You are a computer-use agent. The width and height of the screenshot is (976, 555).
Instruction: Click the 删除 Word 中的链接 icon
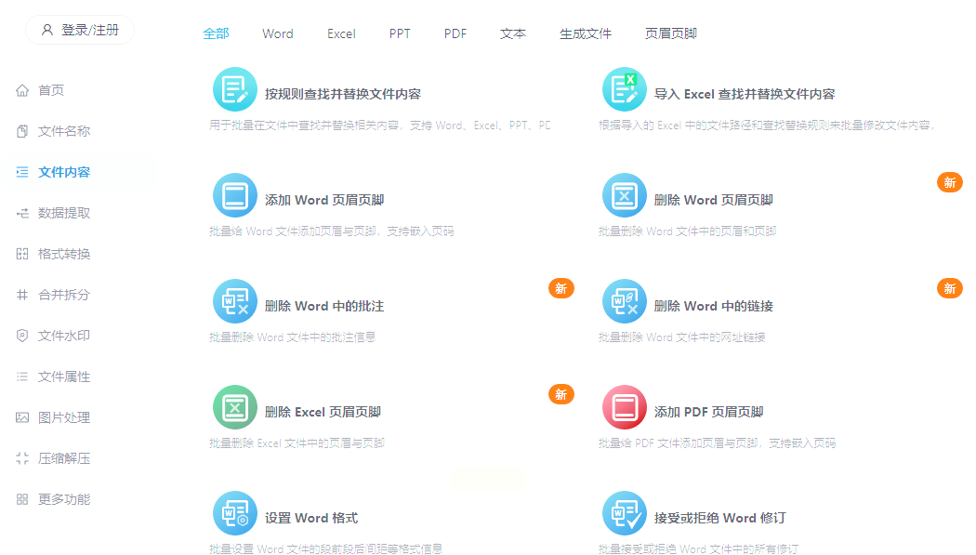[625, 302]
